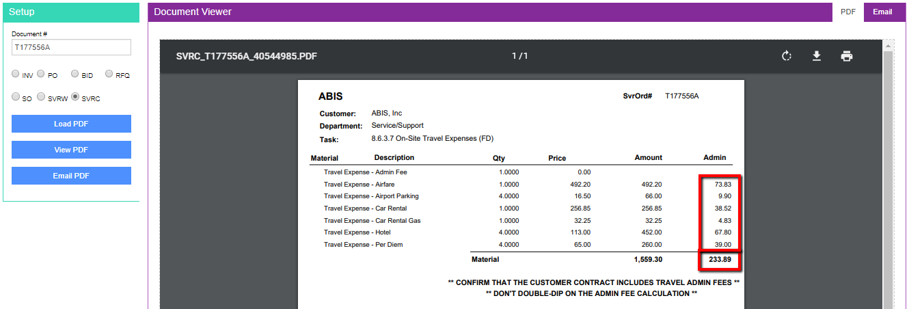Click the Airport Parking admin value 9.90

(725, 196)
